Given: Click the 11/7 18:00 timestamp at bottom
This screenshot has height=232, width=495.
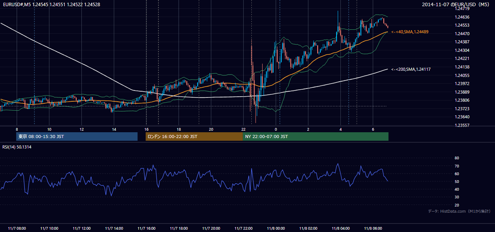Looking at the screenshot, I should [x=179, y=229].
